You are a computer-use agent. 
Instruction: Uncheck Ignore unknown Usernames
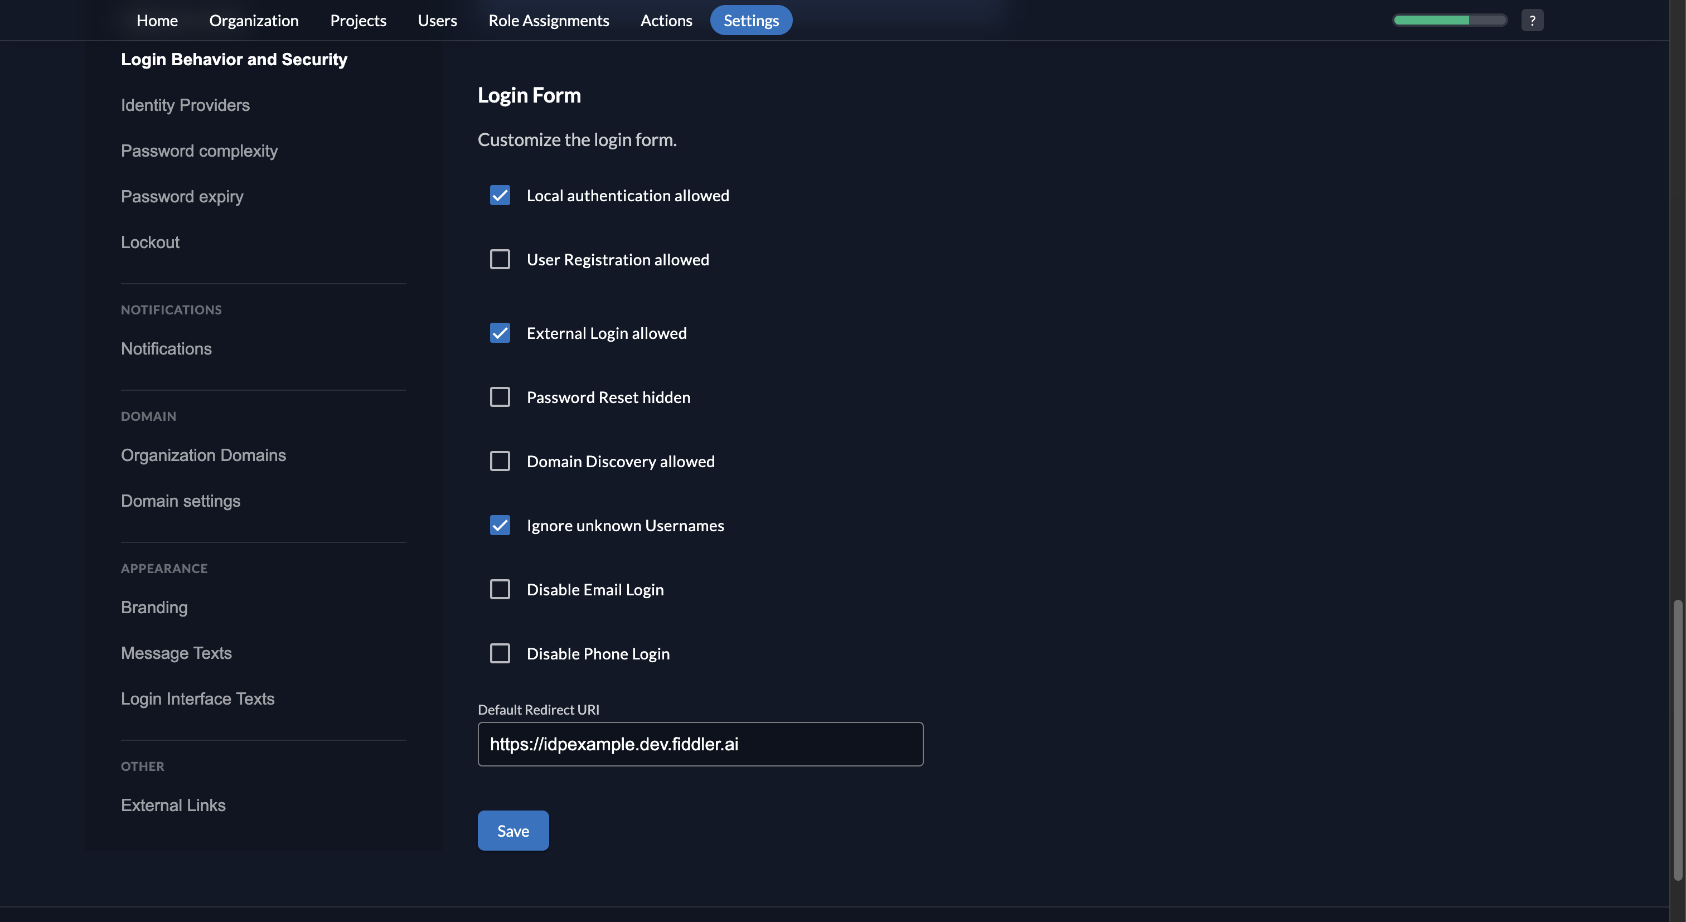[x=500, y=525]
